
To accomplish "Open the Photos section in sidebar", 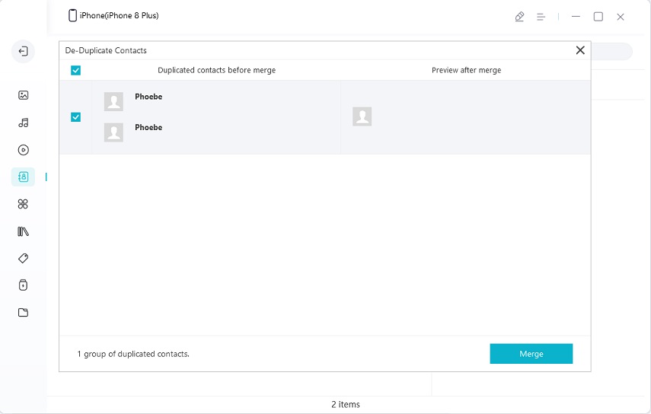I will [x=23, y=95].
